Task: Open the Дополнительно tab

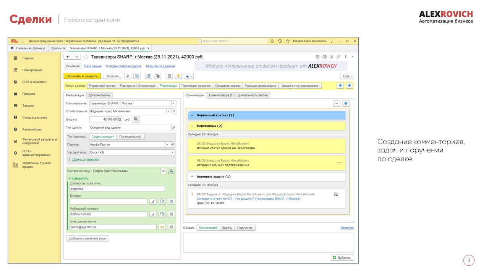Action: click(x=99, y=95)
